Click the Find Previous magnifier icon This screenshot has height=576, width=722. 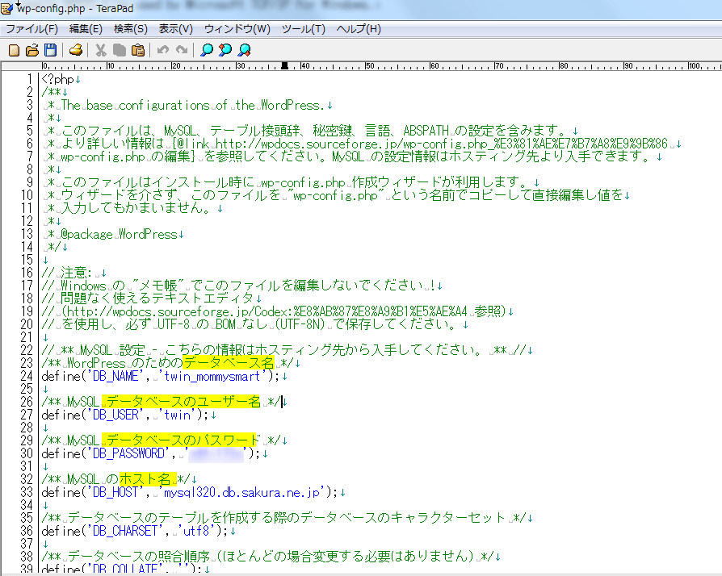coord(225,50)
